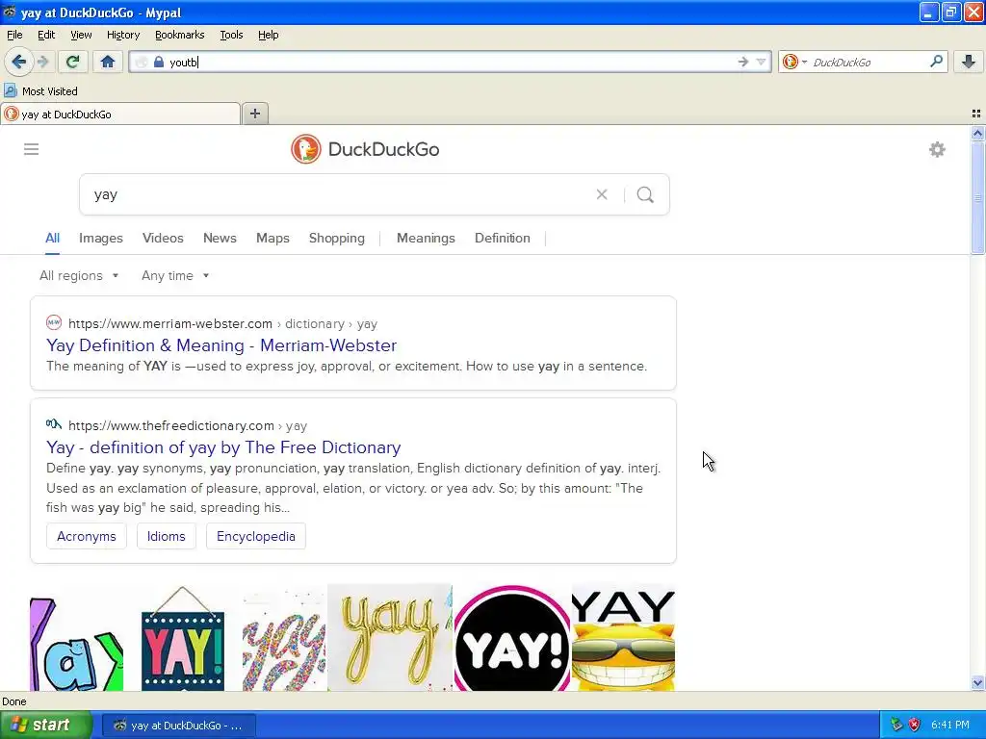This screenshot has height=739, width=986.
Task: Open the Windows Start menu
Action: coord(45,726)
